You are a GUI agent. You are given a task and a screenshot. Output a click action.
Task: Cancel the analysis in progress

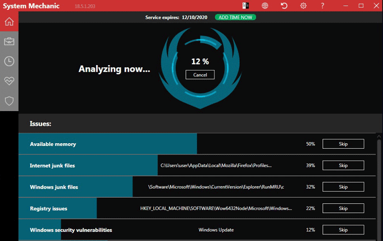[x=200, y=75]
